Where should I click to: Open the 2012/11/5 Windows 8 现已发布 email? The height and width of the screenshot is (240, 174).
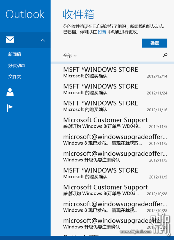point(115,140)
